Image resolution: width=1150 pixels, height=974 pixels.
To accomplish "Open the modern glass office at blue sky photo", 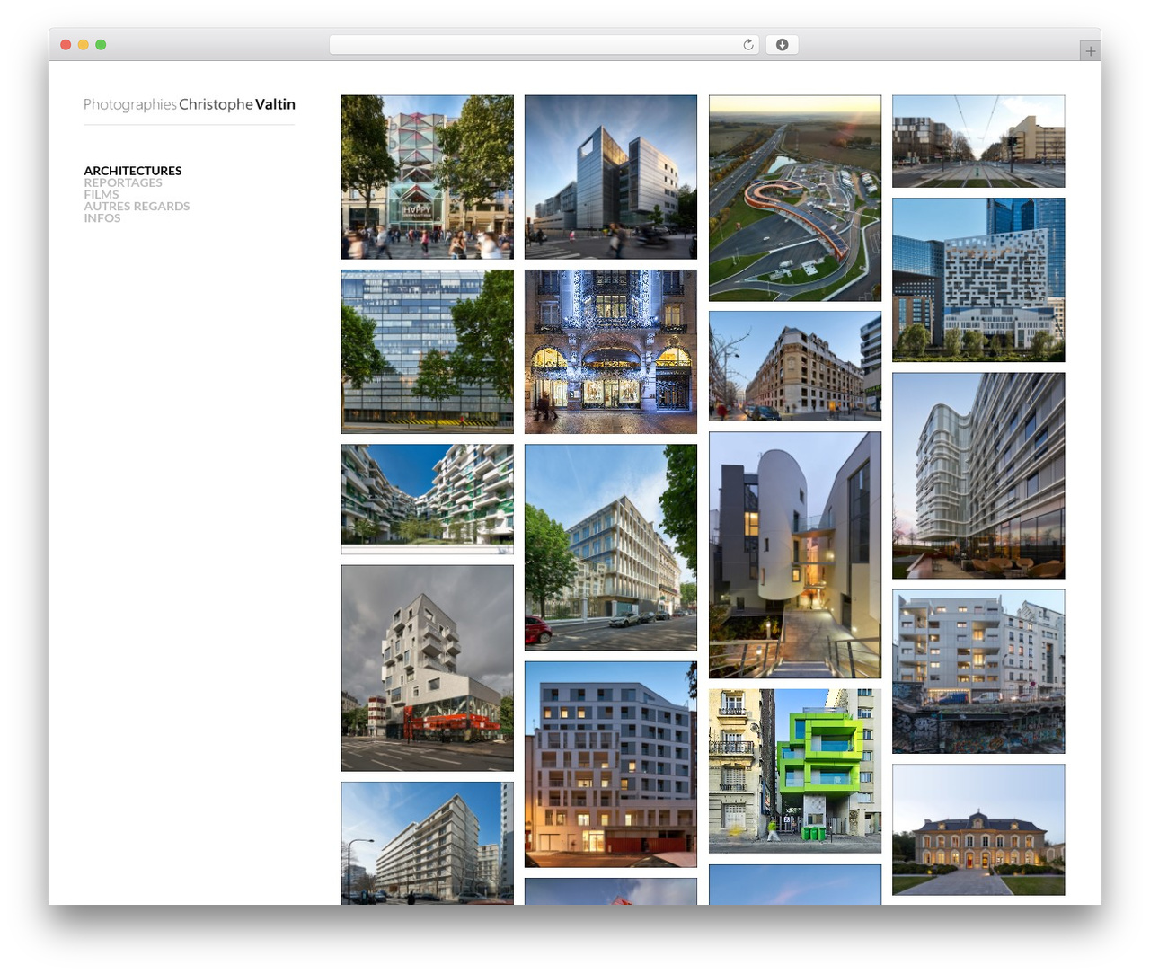I will [x=611, y=177].
